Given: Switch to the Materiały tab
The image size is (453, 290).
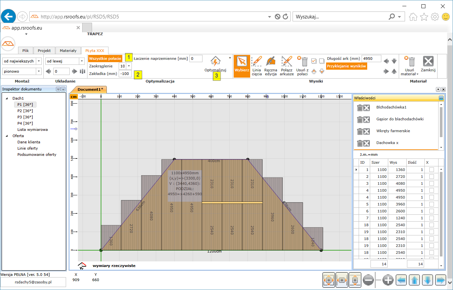Looking at the screenshot, I should point(68,51).
